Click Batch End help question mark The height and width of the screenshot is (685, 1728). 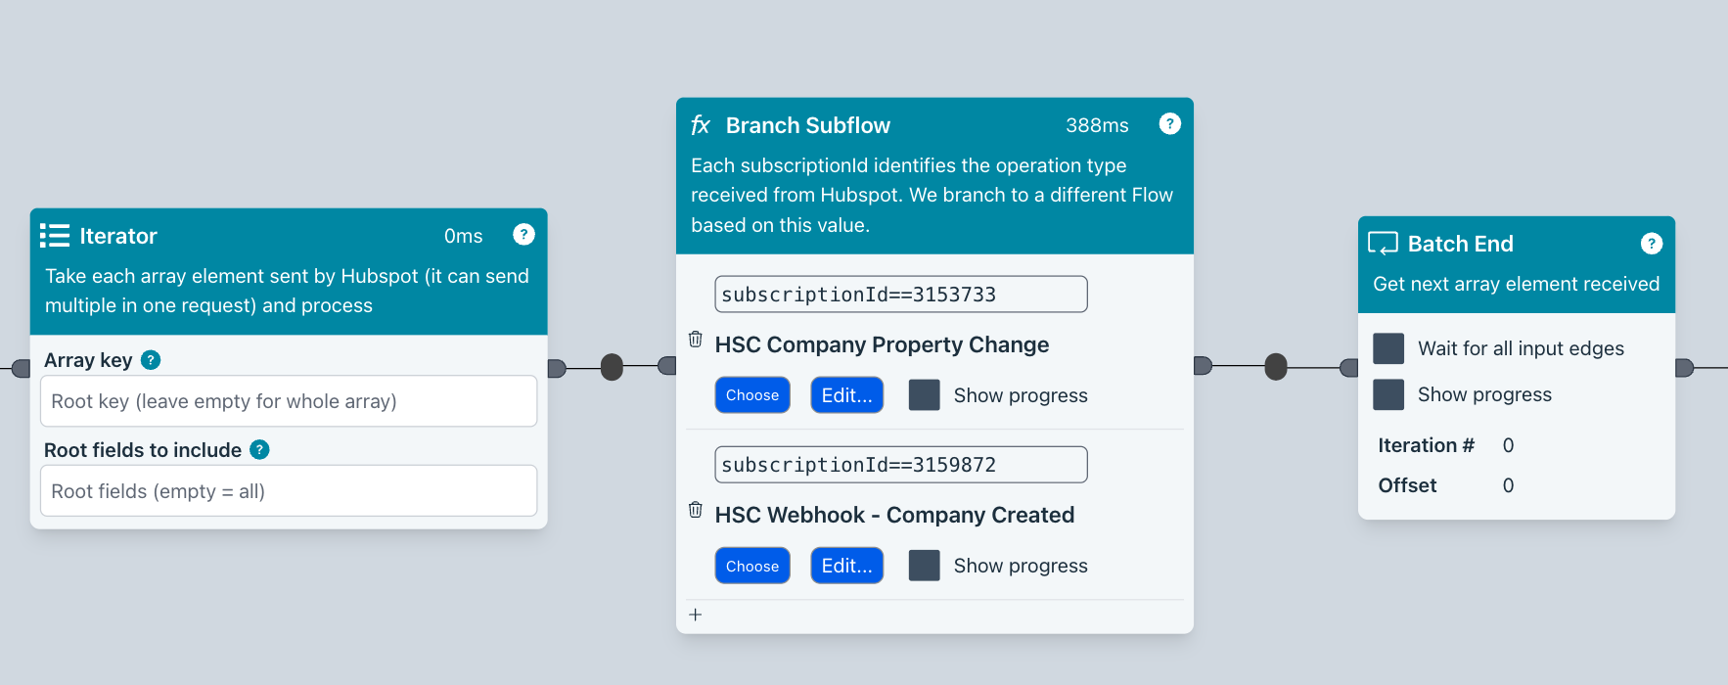[1651, 244]
